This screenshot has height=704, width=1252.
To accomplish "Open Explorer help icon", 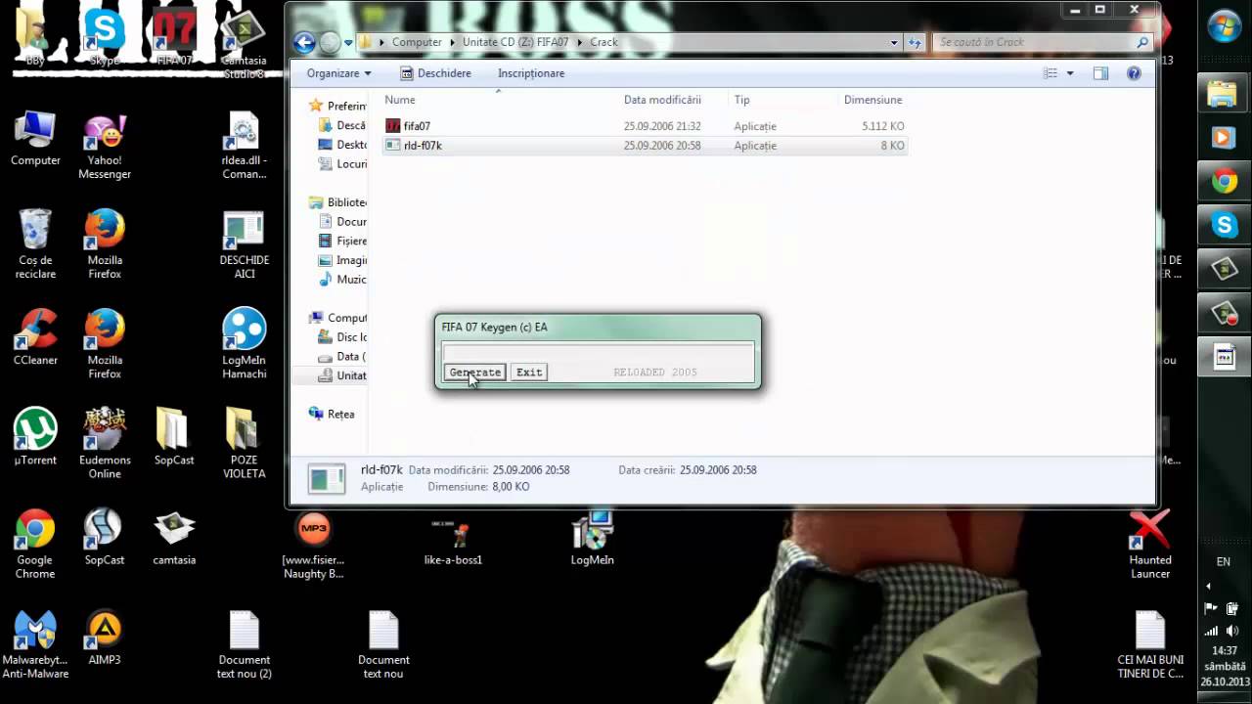I will 1134,73.
